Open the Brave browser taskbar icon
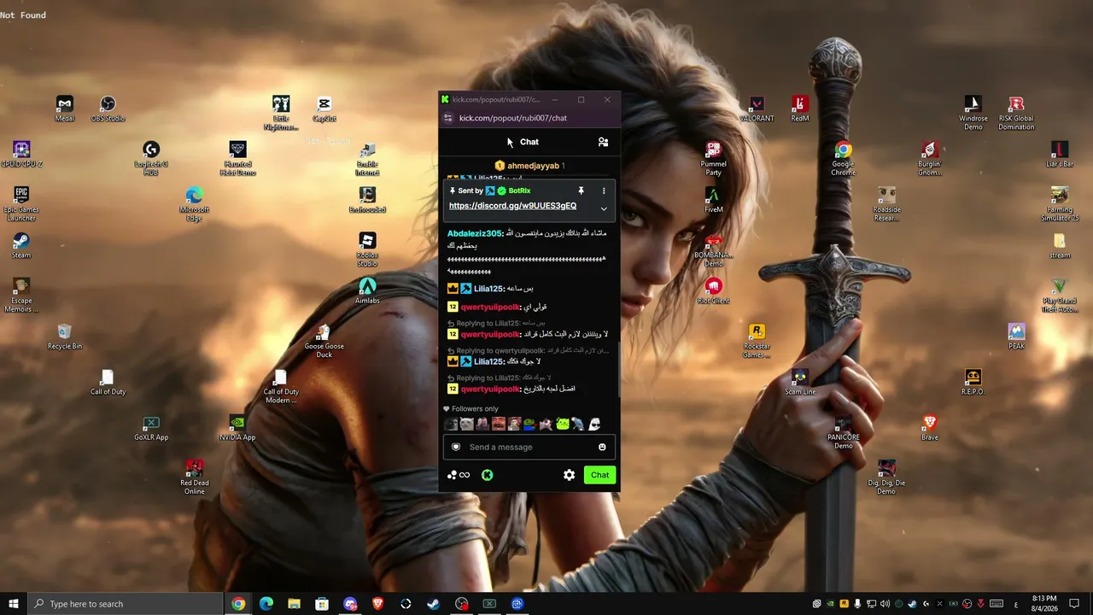 pos(377,604)
